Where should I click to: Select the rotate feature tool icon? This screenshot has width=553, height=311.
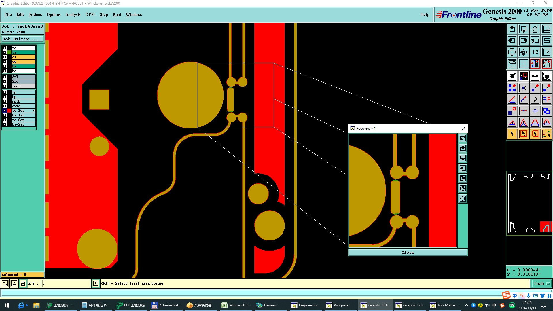coord(535,99)
